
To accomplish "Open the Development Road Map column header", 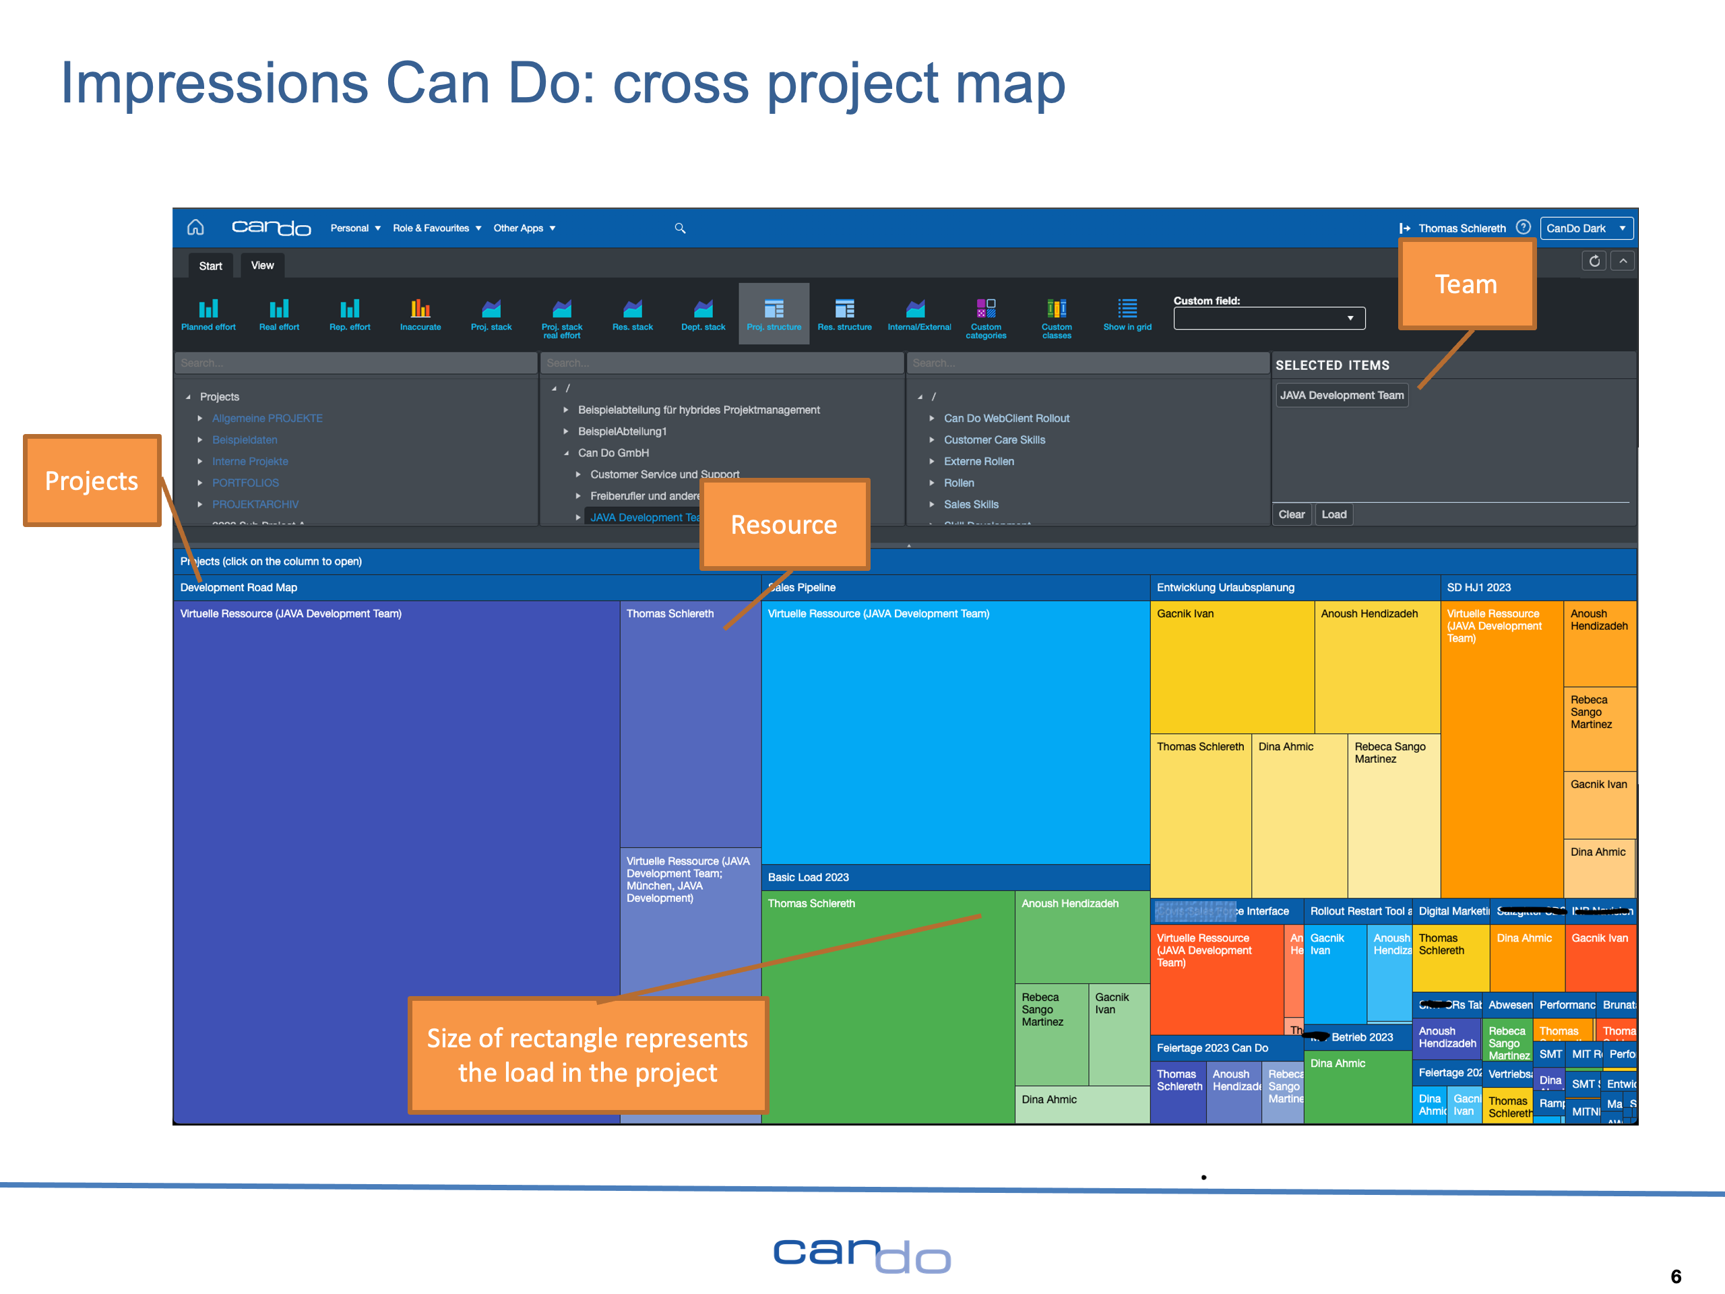I will 466,587.
